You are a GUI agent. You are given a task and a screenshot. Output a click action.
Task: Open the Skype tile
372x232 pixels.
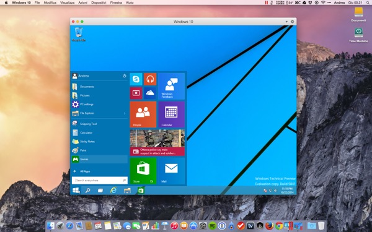point(136,79)
